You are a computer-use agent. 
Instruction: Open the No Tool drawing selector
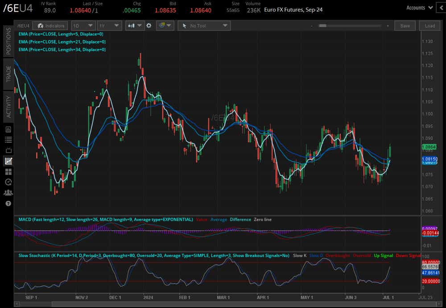pos(204,26)
